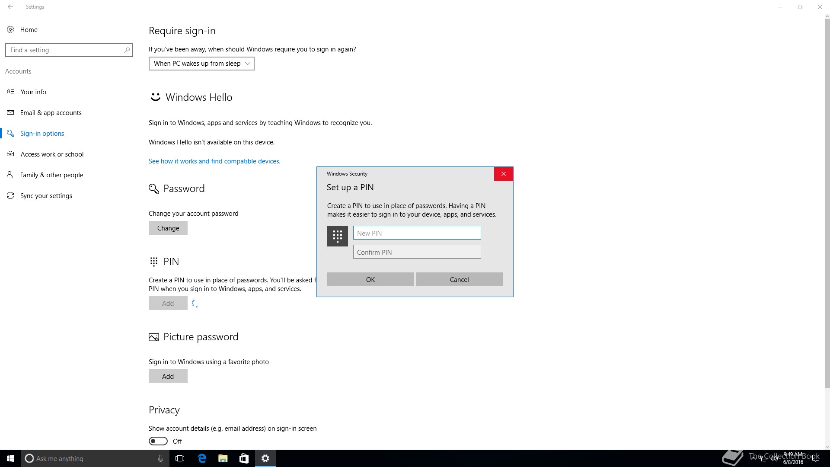Toggle Show account details on sign-in screen
830x467 pixels.
click(x=158, y=441)
